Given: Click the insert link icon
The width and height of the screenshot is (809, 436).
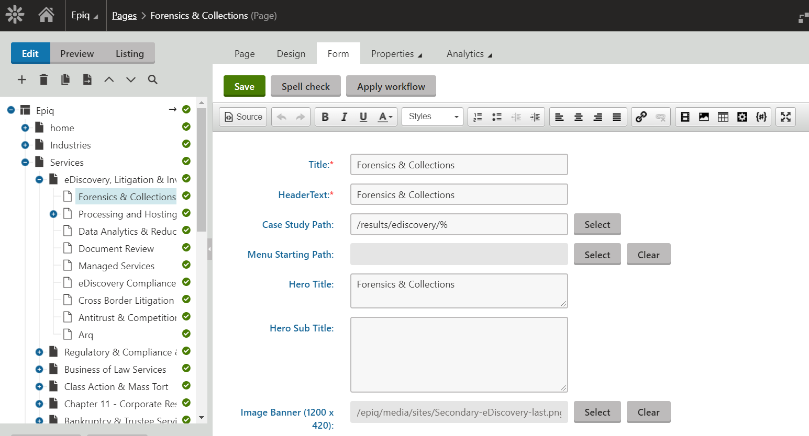Looking at the screenshot, I should point(641,117).
